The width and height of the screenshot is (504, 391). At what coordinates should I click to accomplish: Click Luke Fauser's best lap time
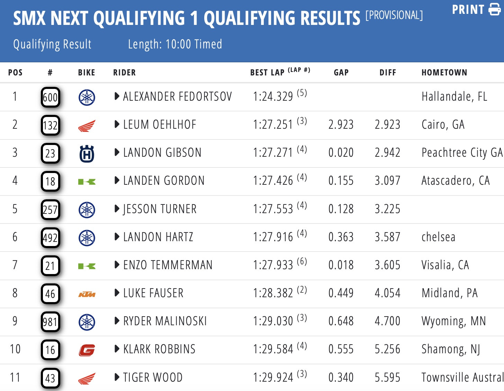[x=273, y=293]
